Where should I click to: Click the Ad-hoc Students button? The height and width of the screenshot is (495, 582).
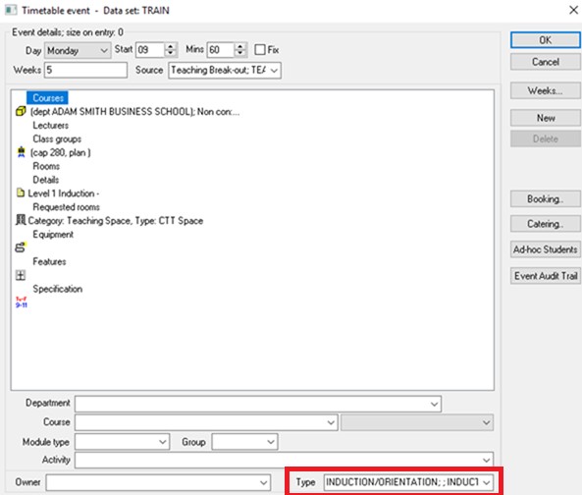(546, 249)
